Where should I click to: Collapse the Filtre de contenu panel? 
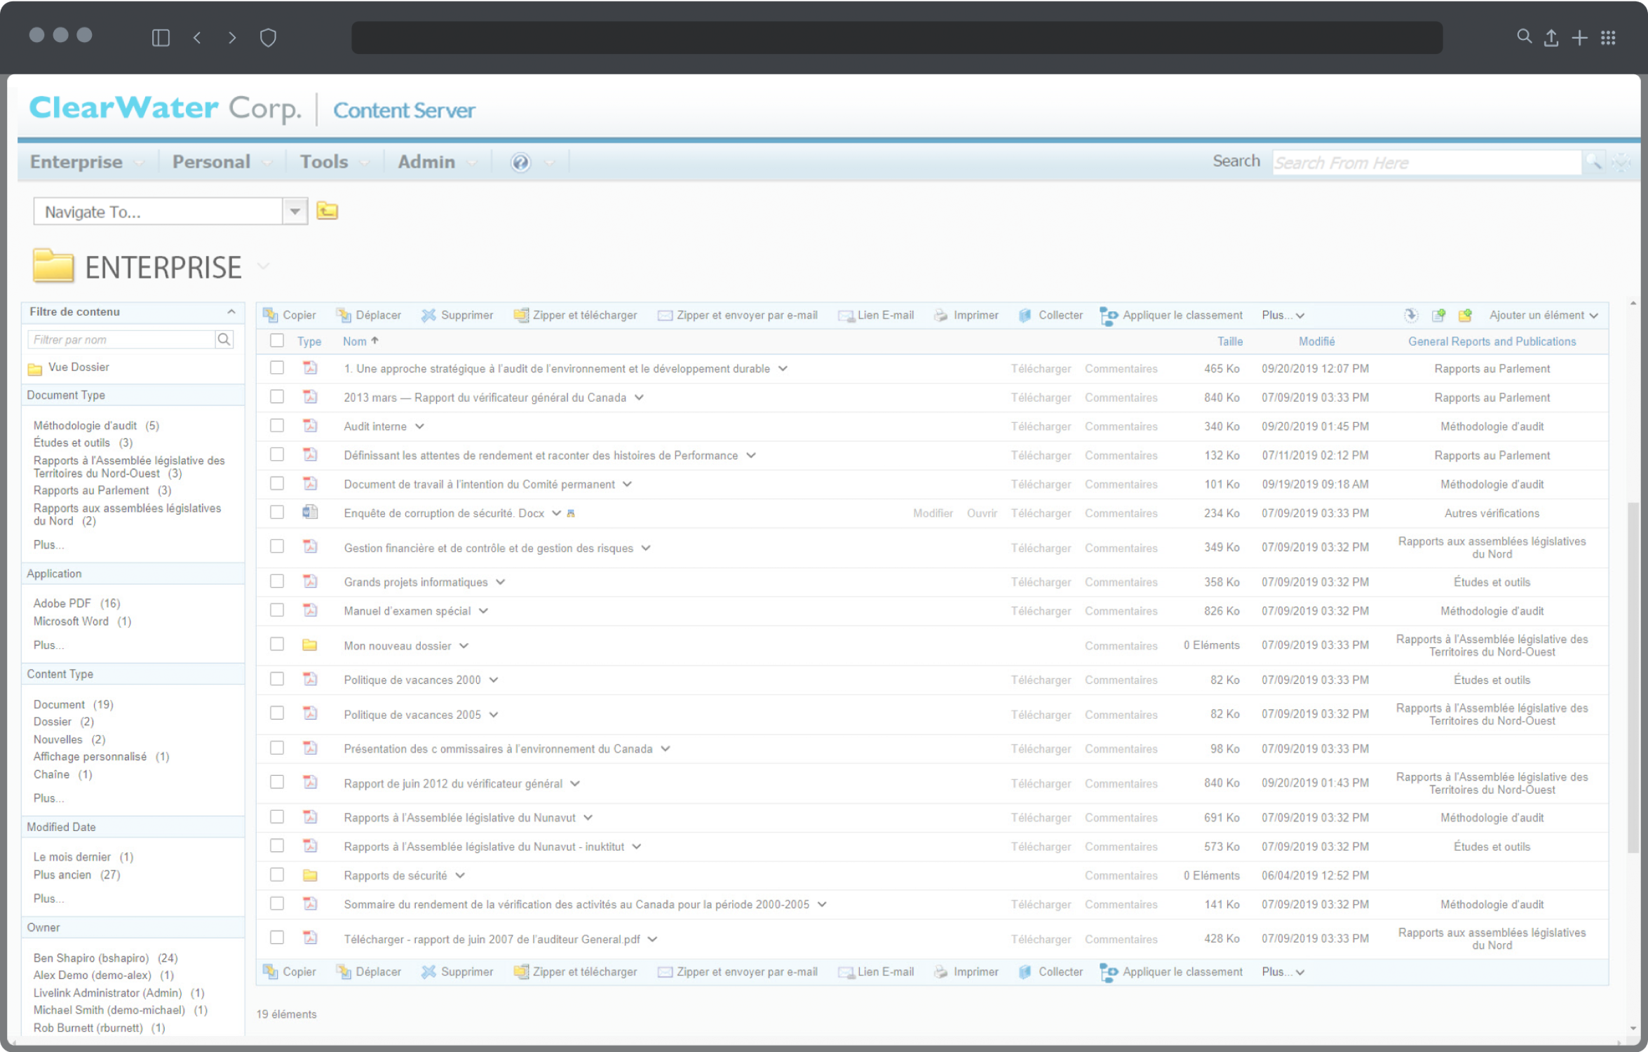tap(231, 311)
